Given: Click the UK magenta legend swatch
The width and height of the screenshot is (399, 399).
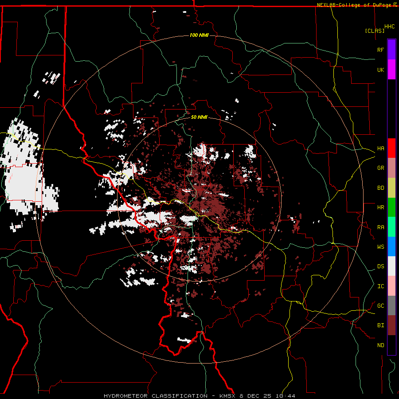Looking at the screenshot, I should [x=391, y=70].
